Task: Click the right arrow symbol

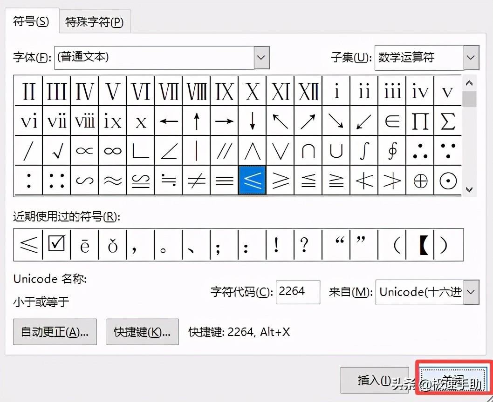Action: pos(224,121)
